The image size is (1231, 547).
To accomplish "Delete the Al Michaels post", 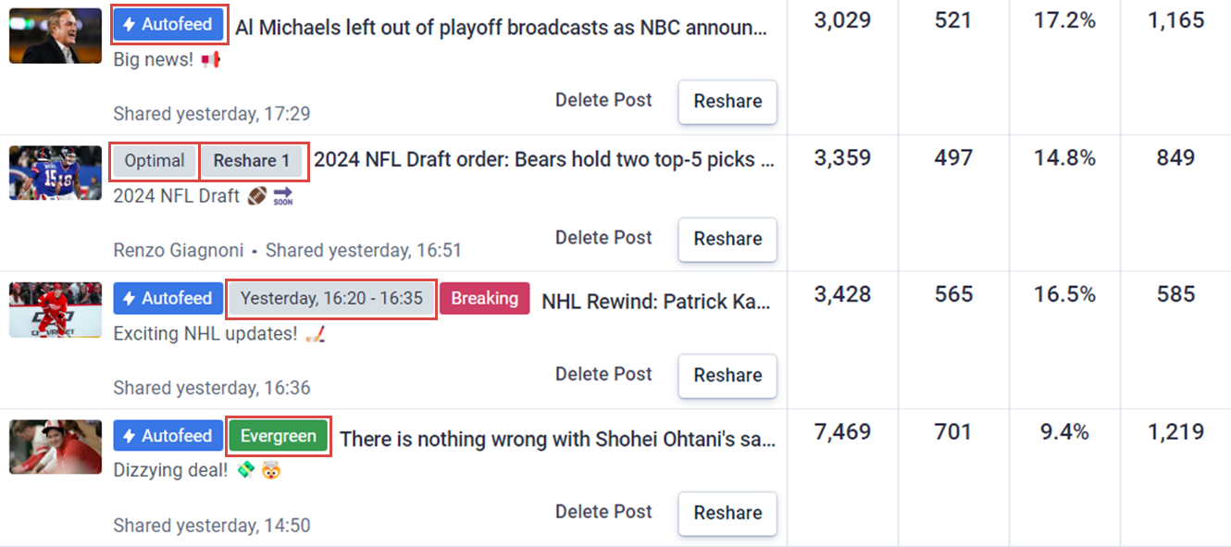I will click(x=603, y=100).
